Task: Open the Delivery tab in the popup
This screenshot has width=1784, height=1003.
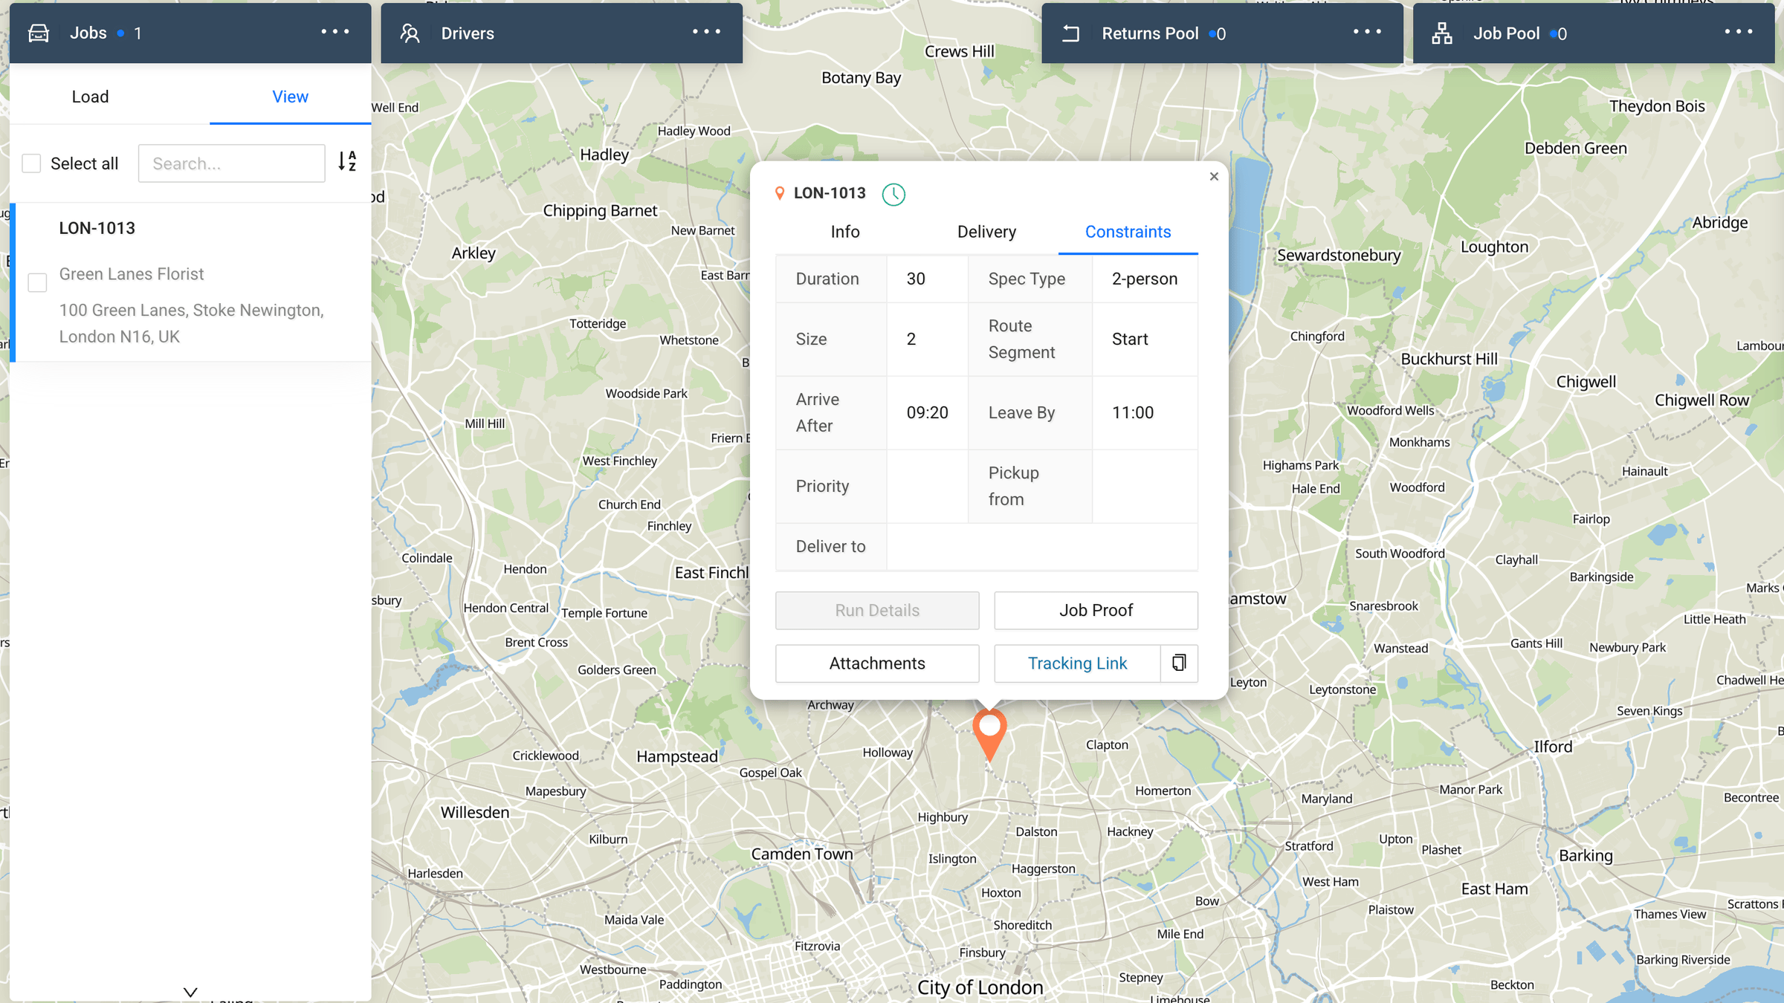Action: click(986, 232)
